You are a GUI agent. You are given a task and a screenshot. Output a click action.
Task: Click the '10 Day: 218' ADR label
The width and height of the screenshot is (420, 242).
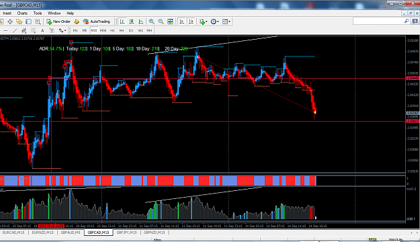tap(148, 49)
